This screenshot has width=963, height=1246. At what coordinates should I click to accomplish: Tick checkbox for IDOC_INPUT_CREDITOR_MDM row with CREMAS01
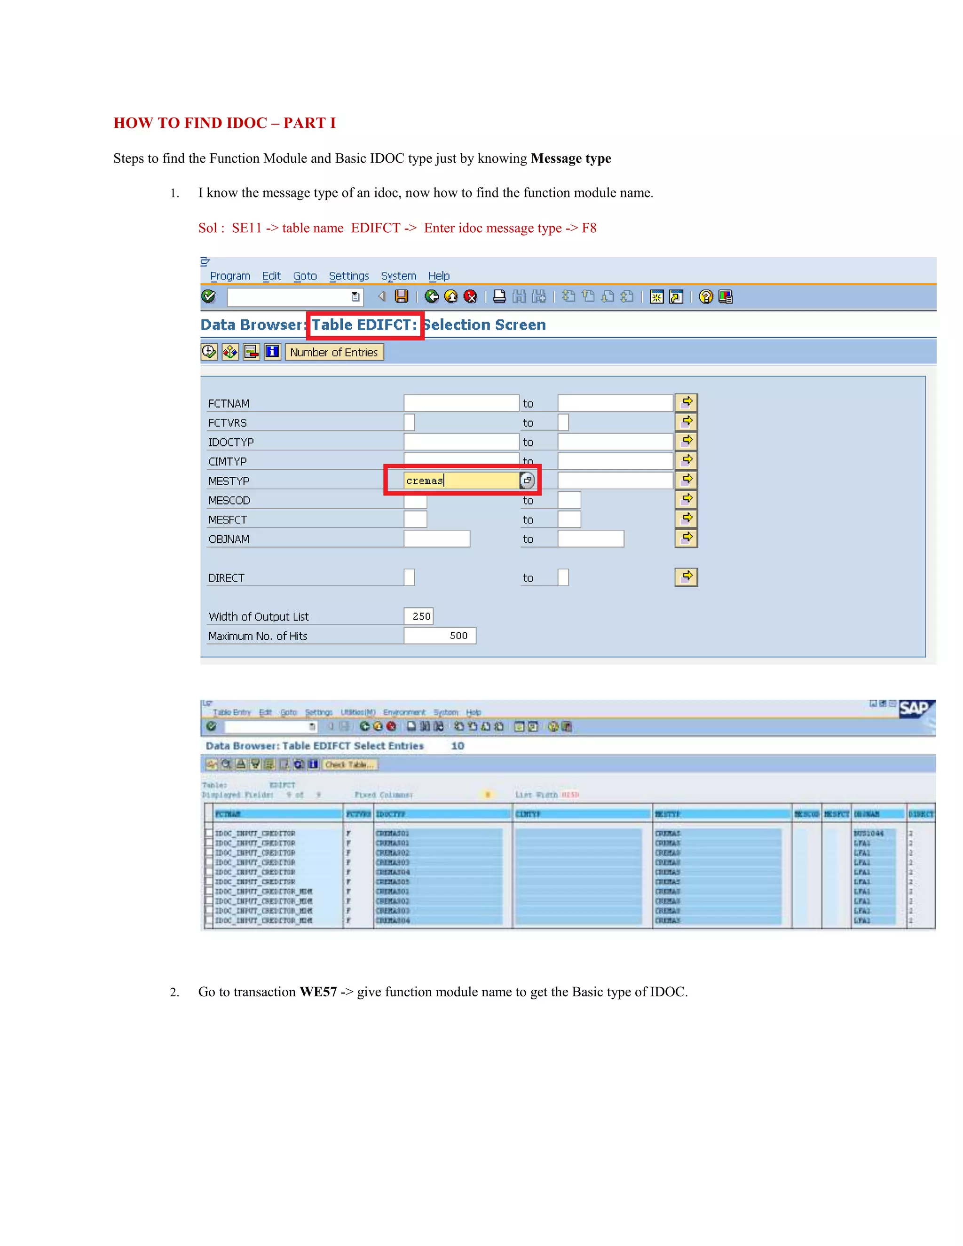209,891
